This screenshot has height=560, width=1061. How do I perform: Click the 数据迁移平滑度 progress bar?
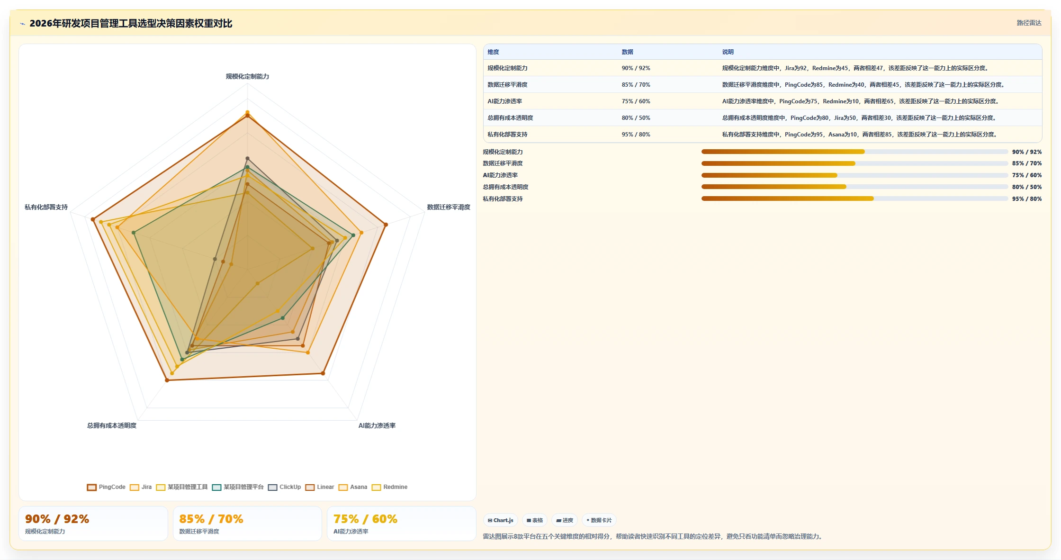(854, 163)
